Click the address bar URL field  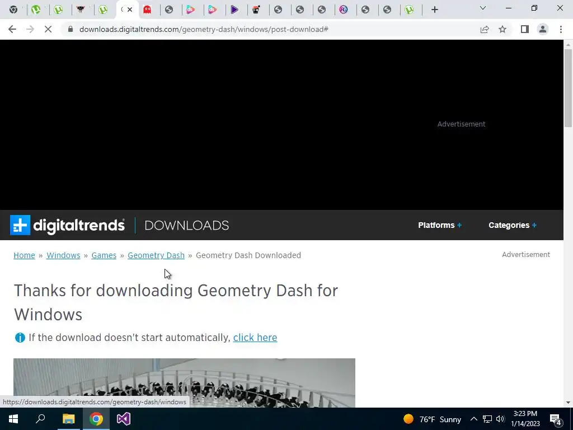point(204,29)
